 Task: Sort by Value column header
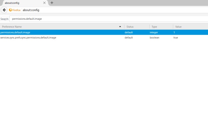point(191,27)
